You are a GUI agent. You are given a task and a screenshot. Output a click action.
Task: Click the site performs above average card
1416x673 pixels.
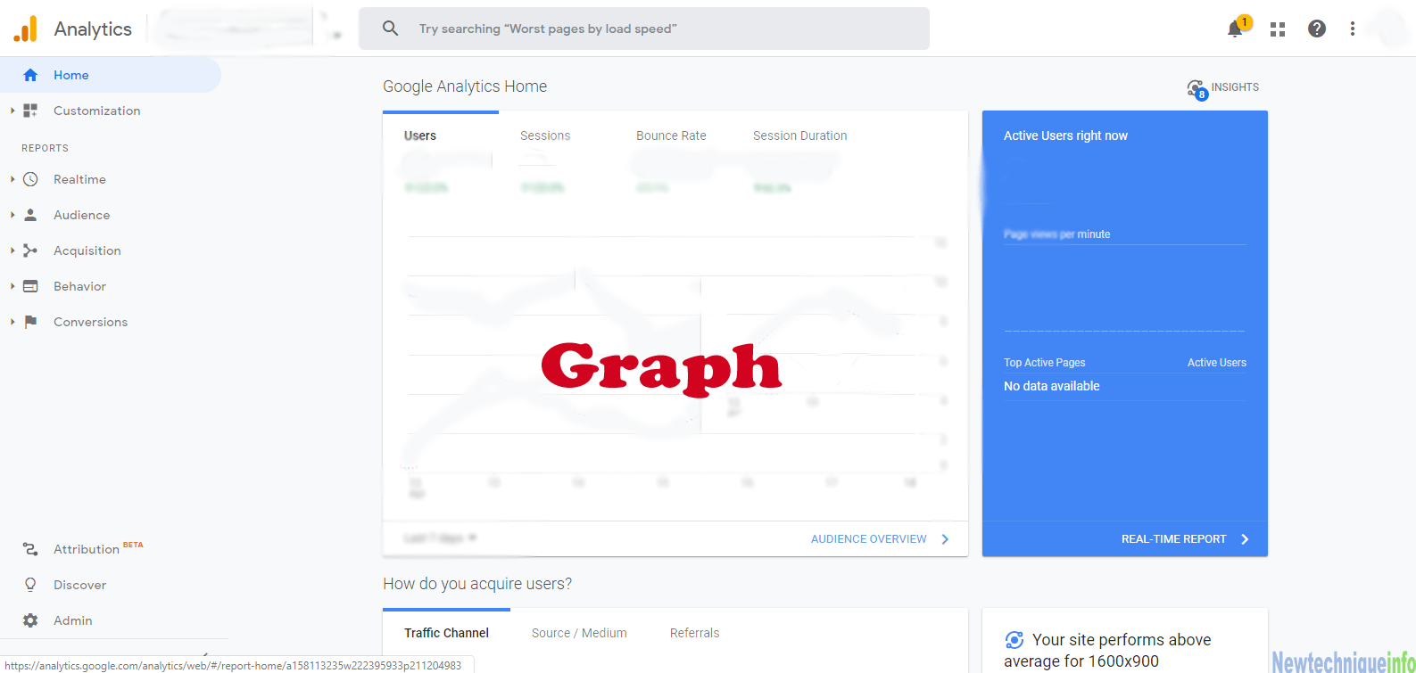pos(1125,641)
